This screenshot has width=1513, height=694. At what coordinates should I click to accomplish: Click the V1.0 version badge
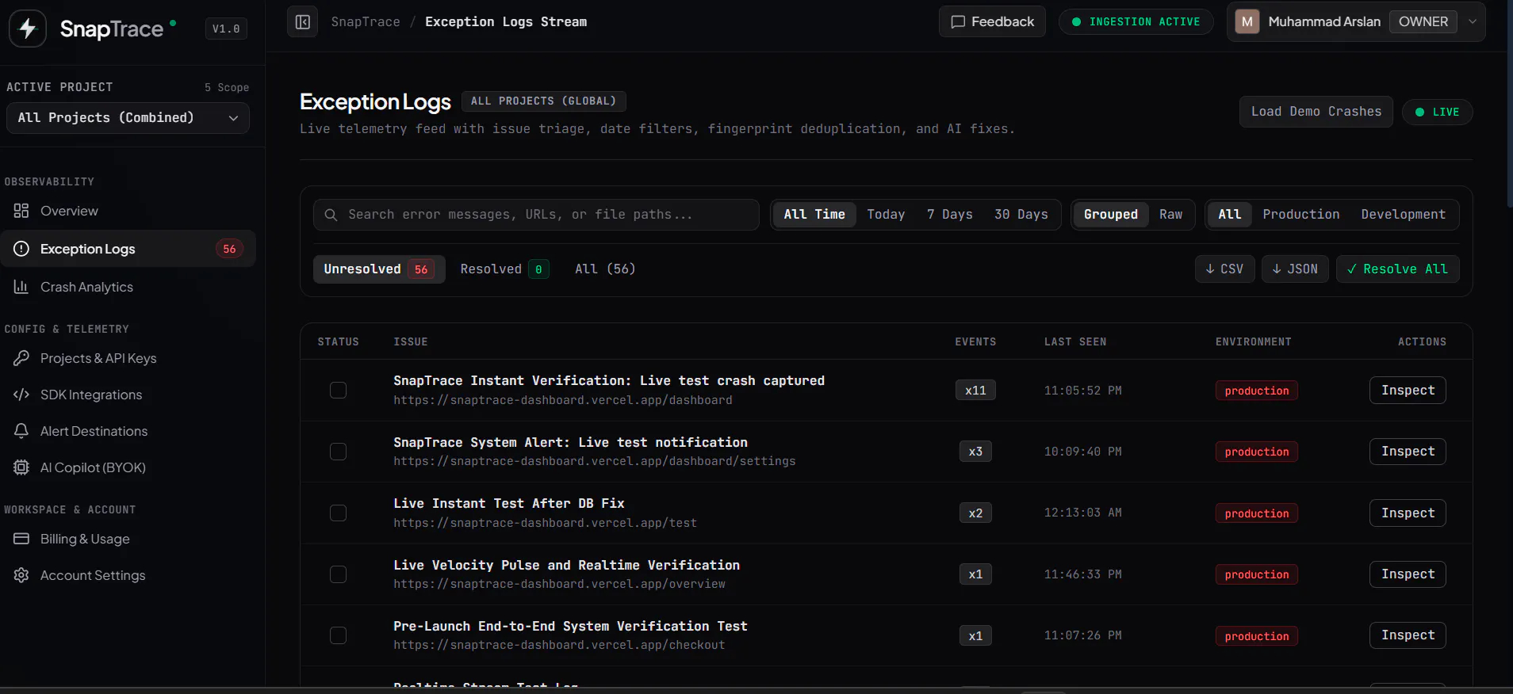(x=226, y=29)
